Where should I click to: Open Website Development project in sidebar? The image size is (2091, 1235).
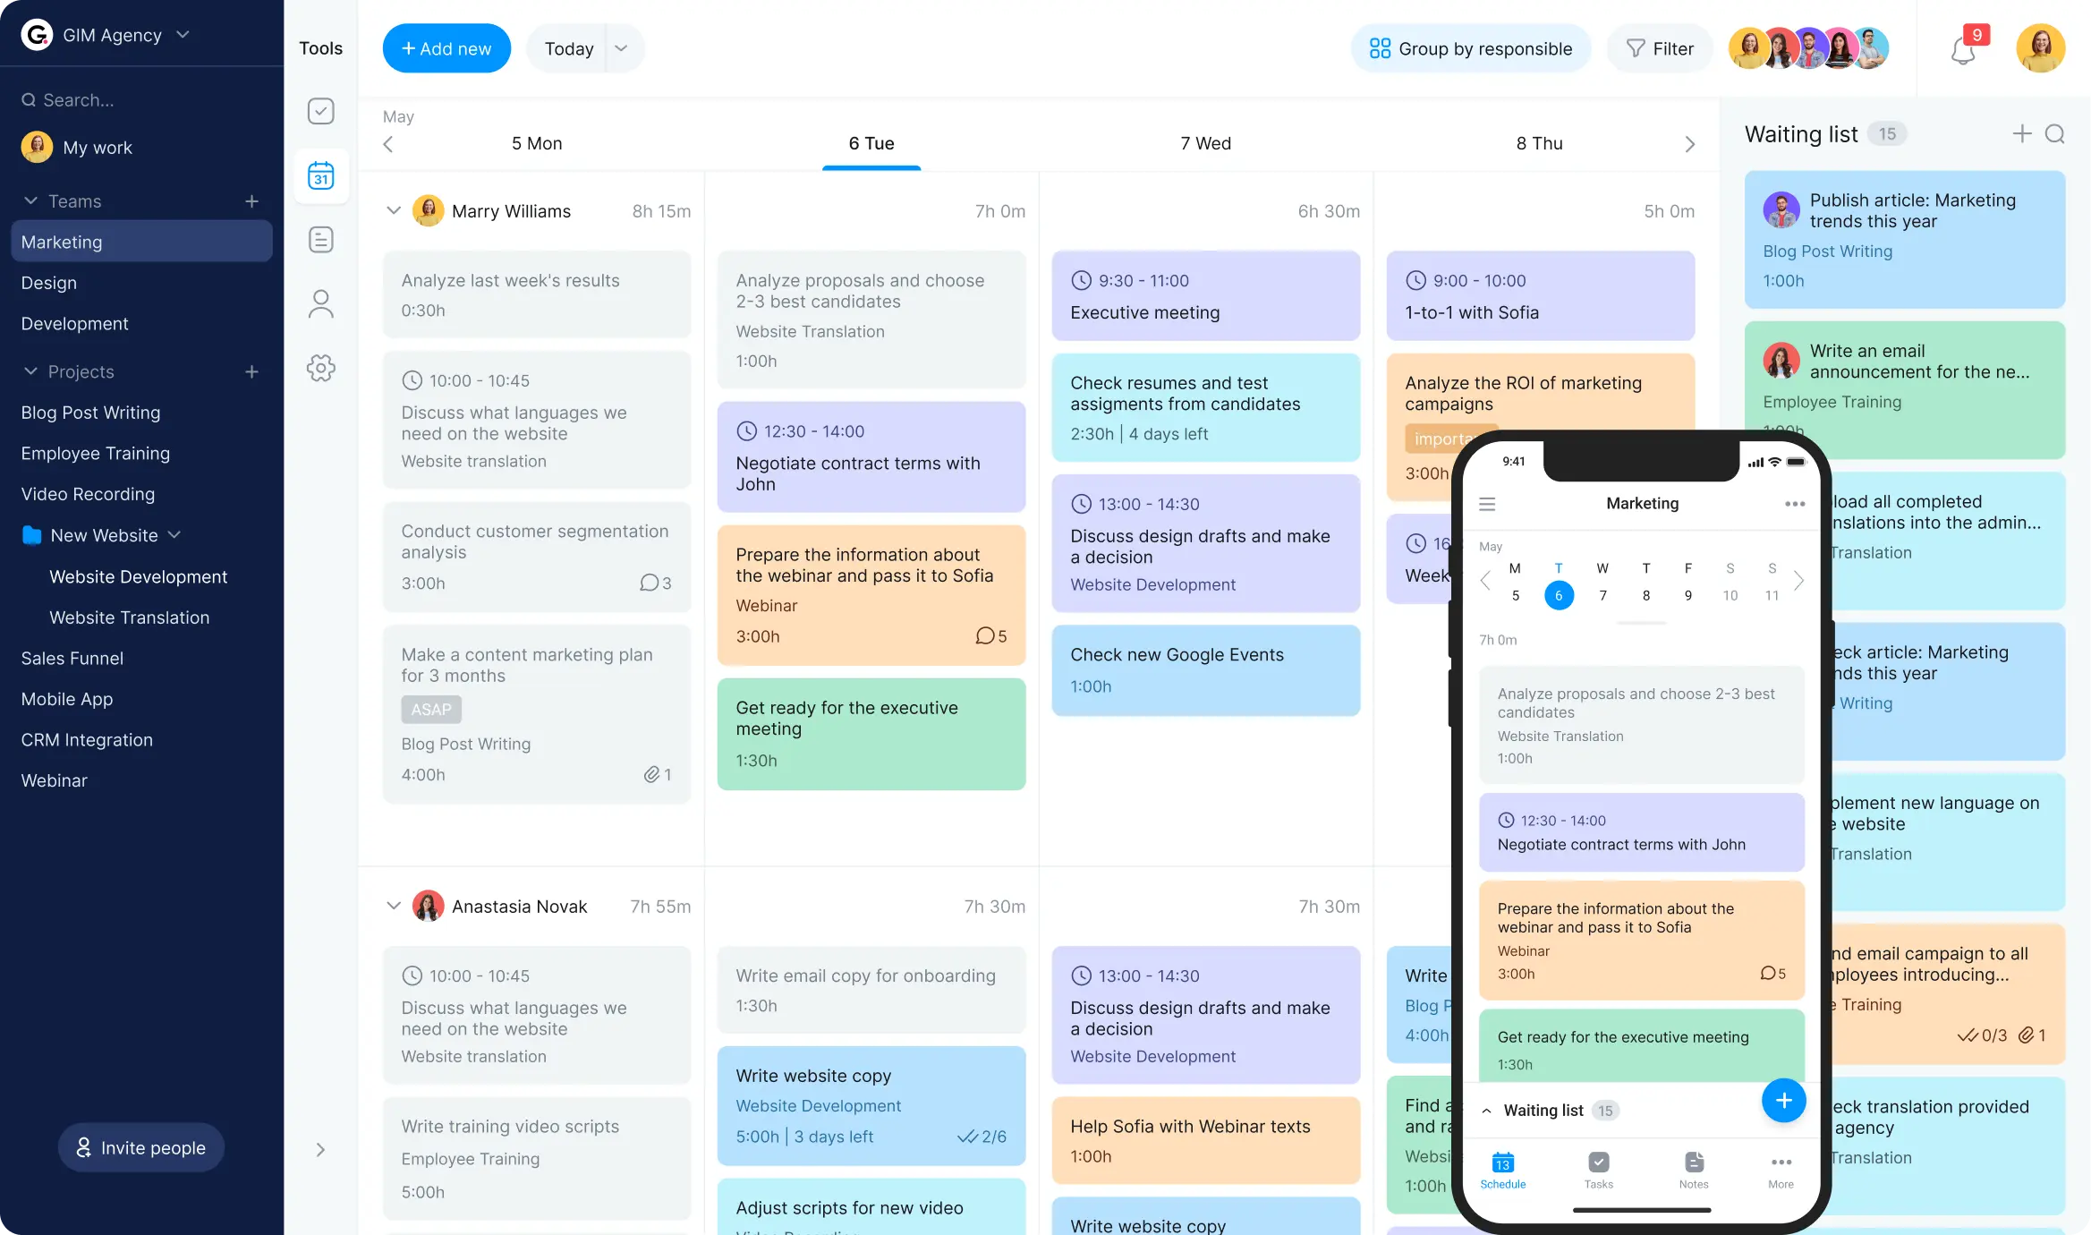138,576
